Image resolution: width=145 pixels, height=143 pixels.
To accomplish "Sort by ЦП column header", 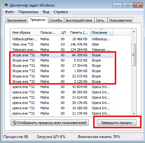I will tap(63, 32).
